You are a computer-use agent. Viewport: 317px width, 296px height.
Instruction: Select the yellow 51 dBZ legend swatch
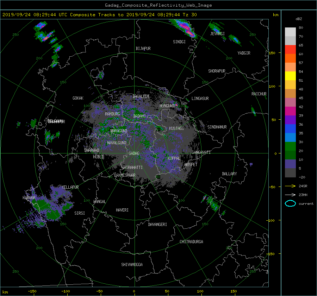click(290, 76)
